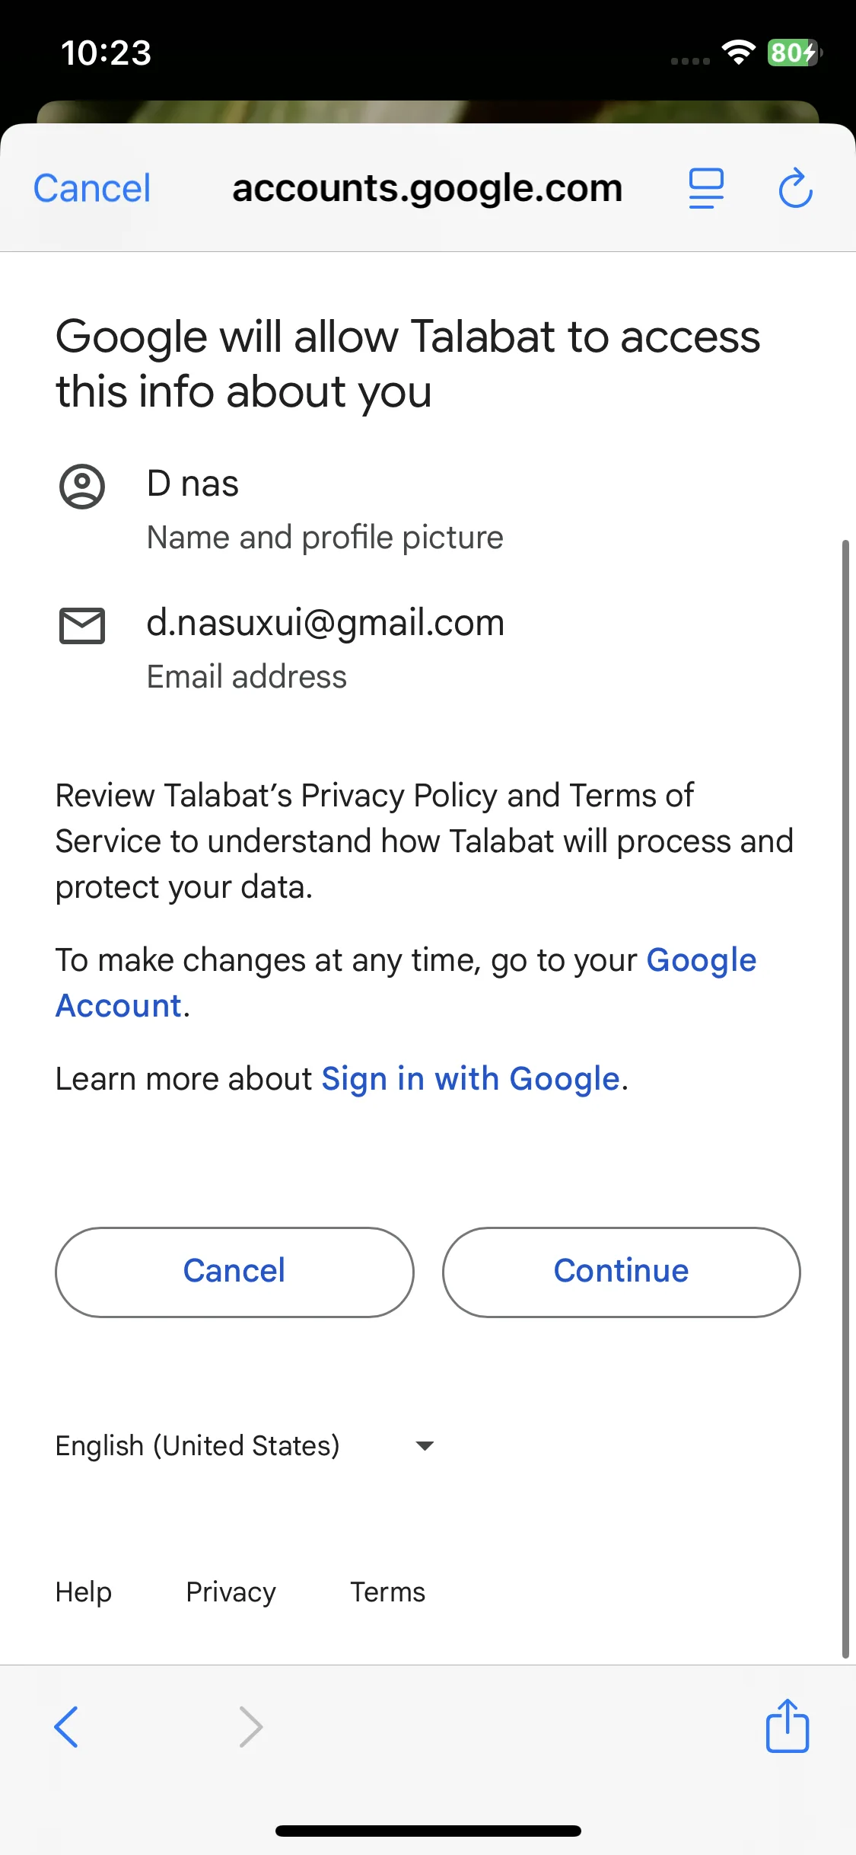
Task: Tap the envelope icon beside email address
Action: (82, 626)
